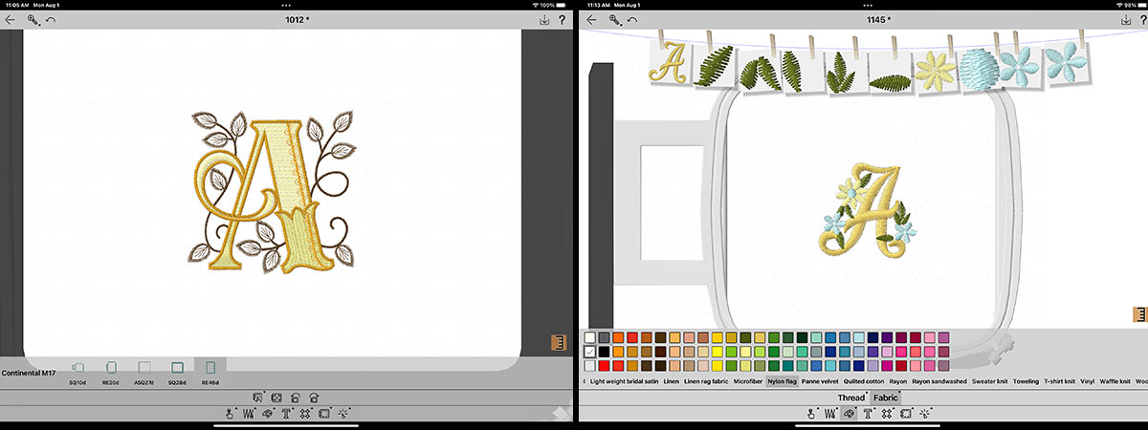Switch to the Thread tab
The width and height of the screenshot is (1148, 430).
pos(850,398)
